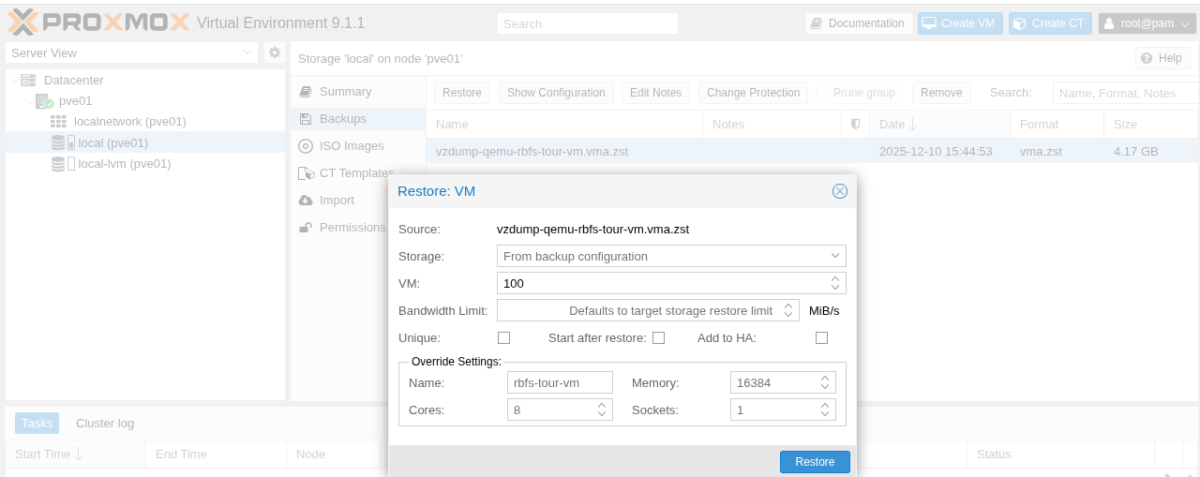Adjust the Sockets spinner arrows
The width and height of the screenshot is (1200, 477).
pos(825,410)
